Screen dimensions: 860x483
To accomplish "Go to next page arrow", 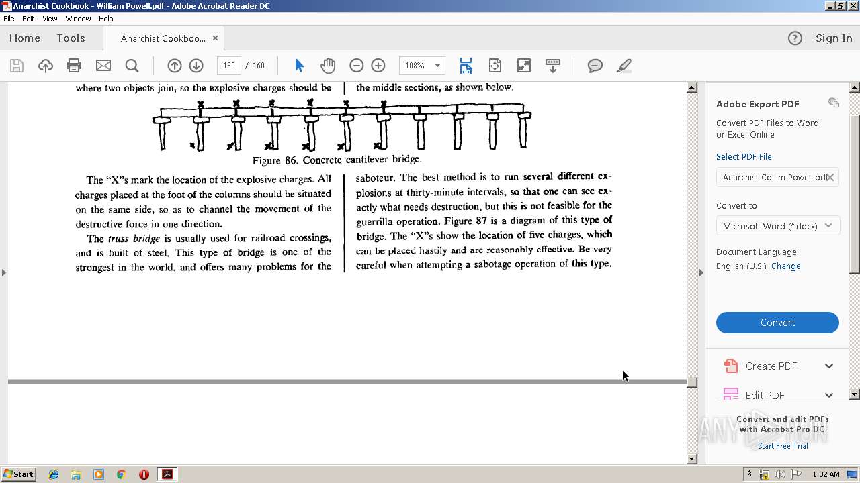I will pos(196,66).
